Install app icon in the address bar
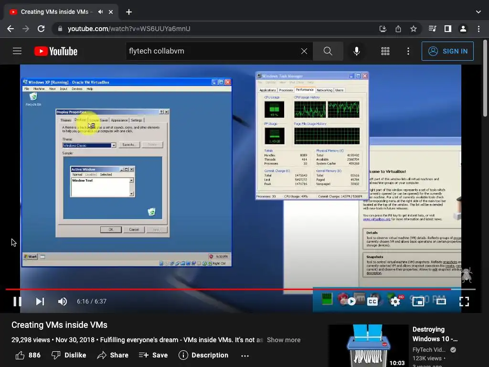 point(383,29)
